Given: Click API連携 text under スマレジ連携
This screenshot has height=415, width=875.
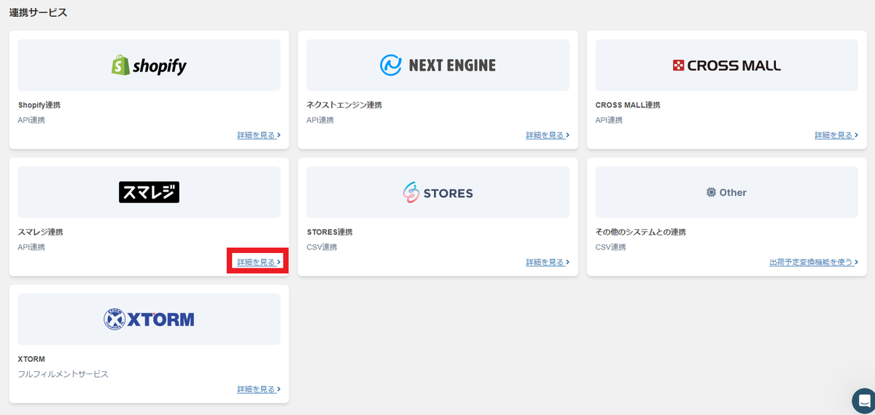Looking at the screenshot, I should click(31, 247).
